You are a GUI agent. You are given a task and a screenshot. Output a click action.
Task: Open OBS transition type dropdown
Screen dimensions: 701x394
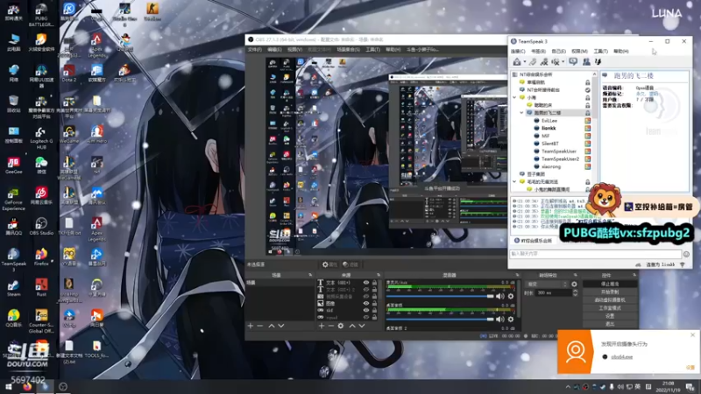click(548, 284)
